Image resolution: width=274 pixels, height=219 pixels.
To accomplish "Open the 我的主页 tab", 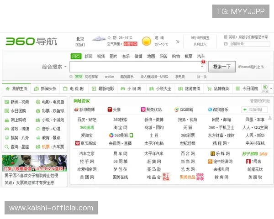I will tap(16, 89).
